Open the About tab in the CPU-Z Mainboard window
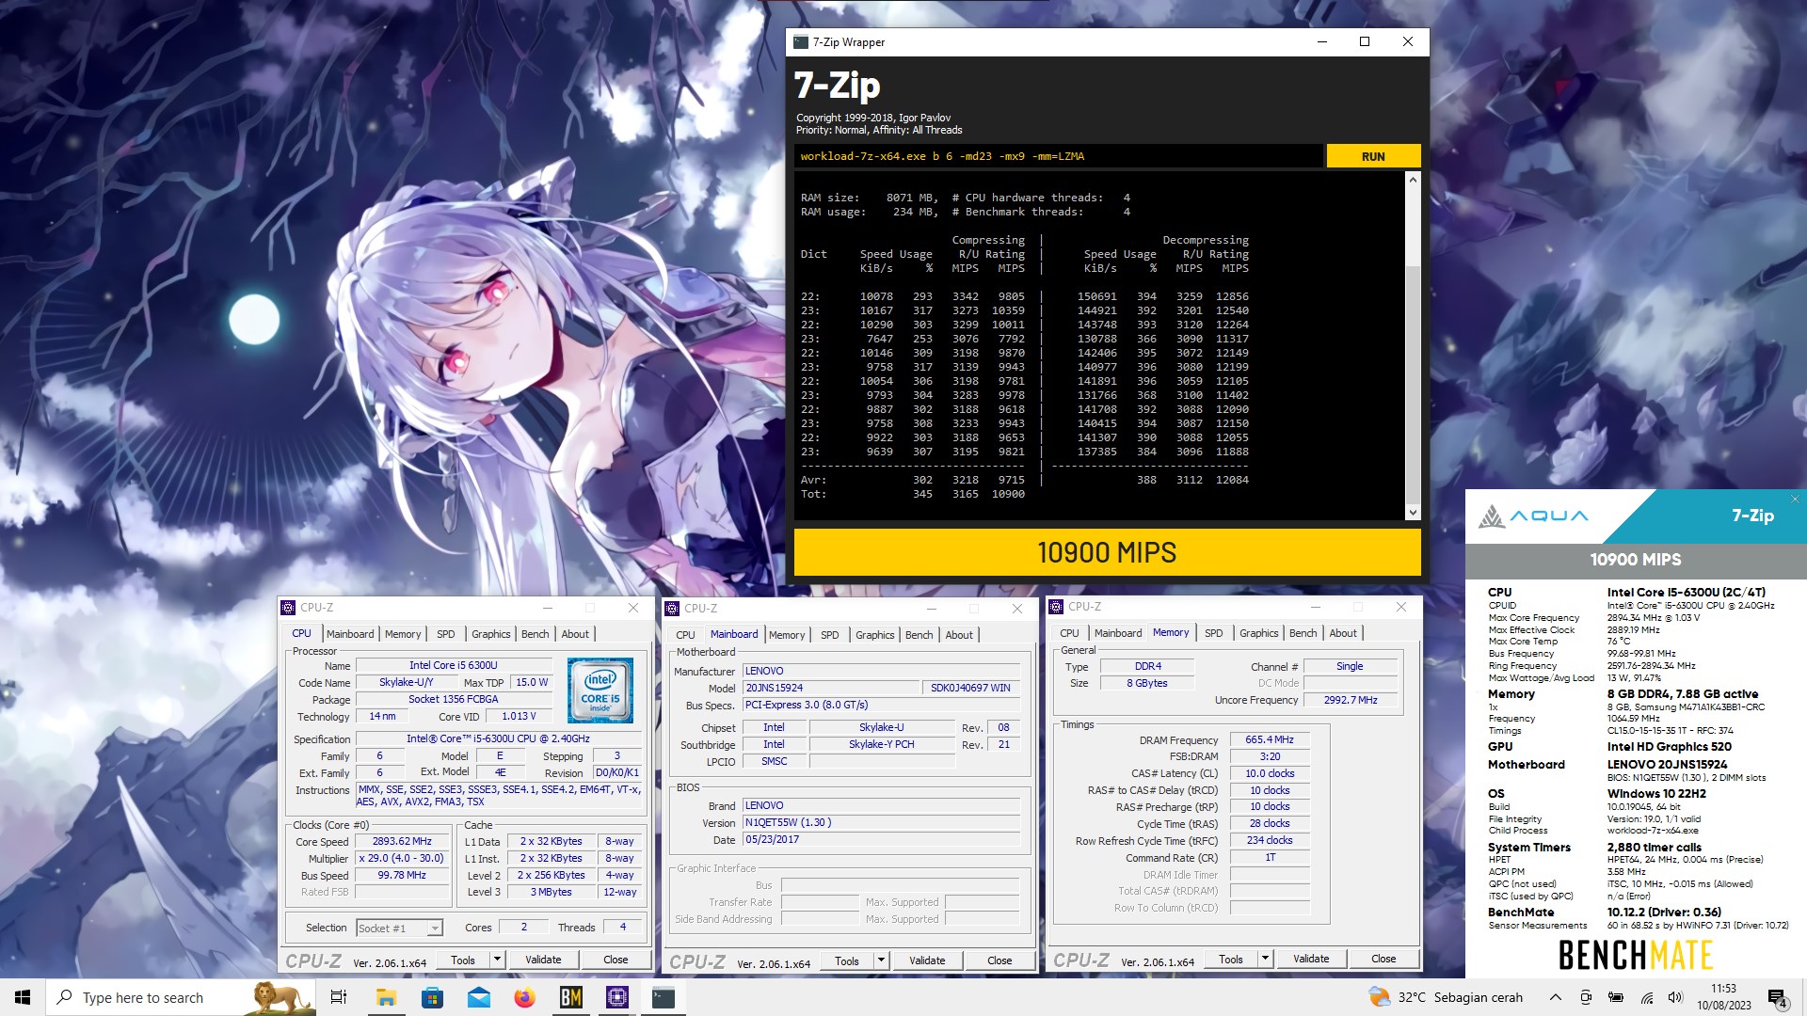 959,635
